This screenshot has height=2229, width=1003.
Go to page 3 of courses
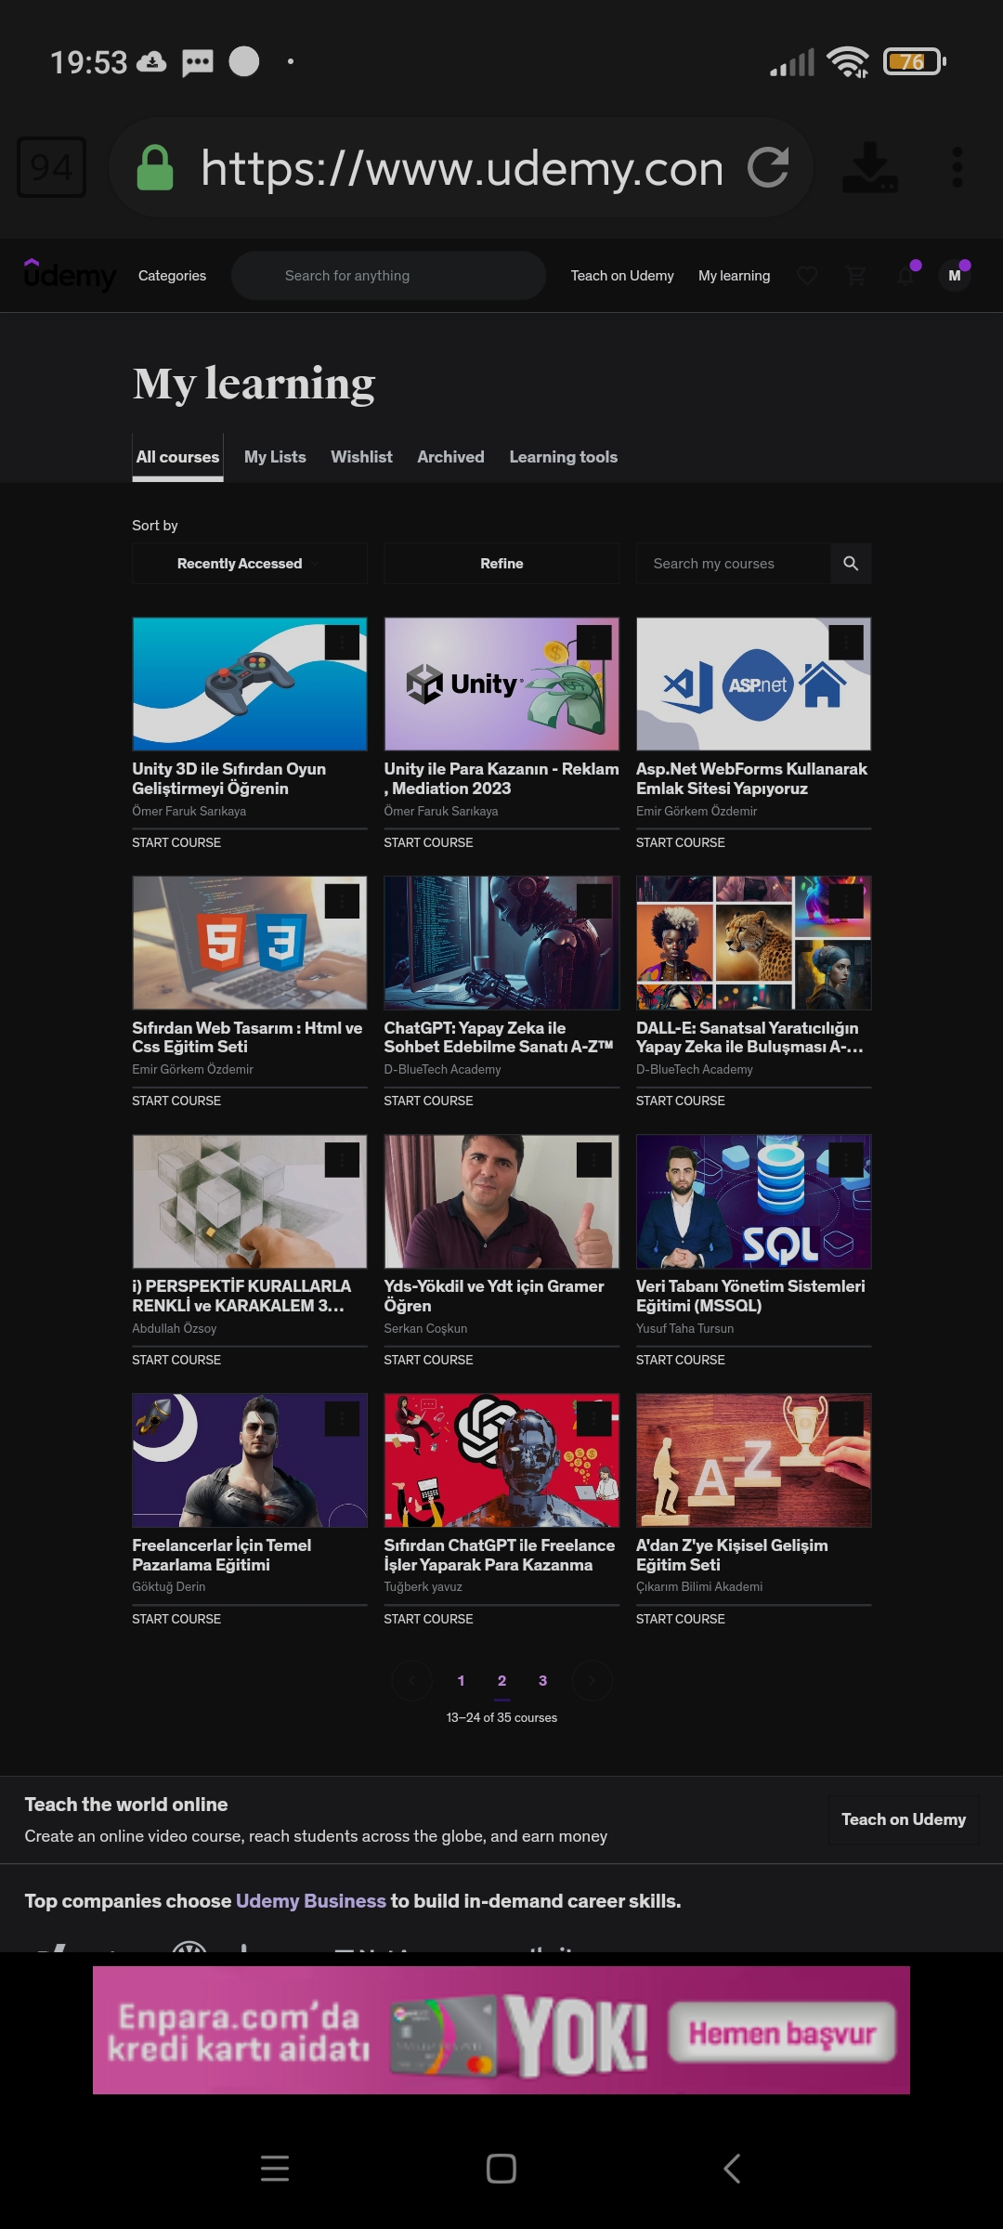[542, 1680]
